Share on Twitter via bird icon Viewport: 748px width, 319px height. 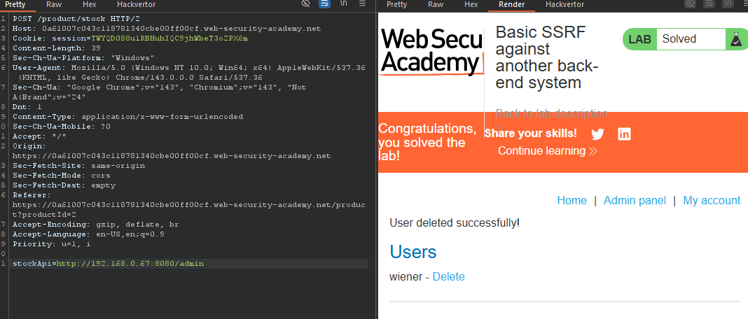(x=597, y=134)
